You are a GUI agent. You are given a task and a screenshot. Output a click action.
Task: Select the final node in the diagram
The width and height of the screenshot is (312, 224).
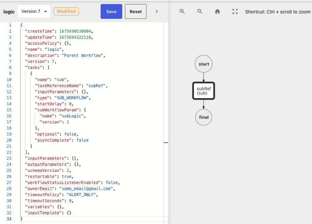point(203,117)
